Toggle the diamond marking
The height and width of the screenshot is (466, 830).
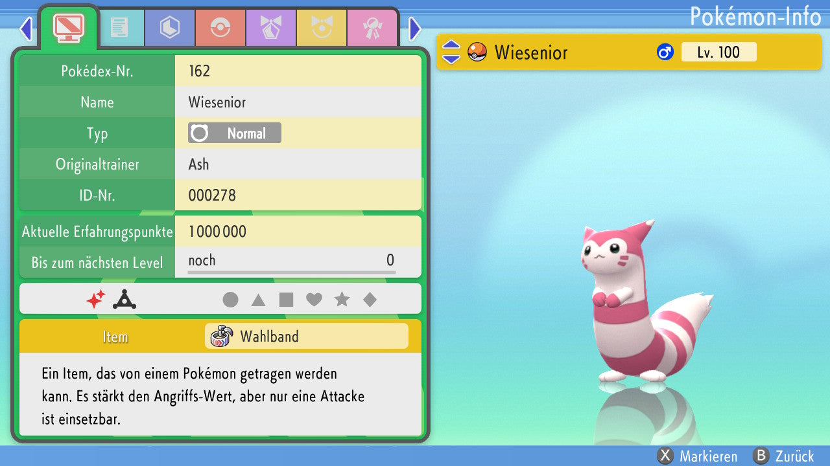tap(370, 300)
